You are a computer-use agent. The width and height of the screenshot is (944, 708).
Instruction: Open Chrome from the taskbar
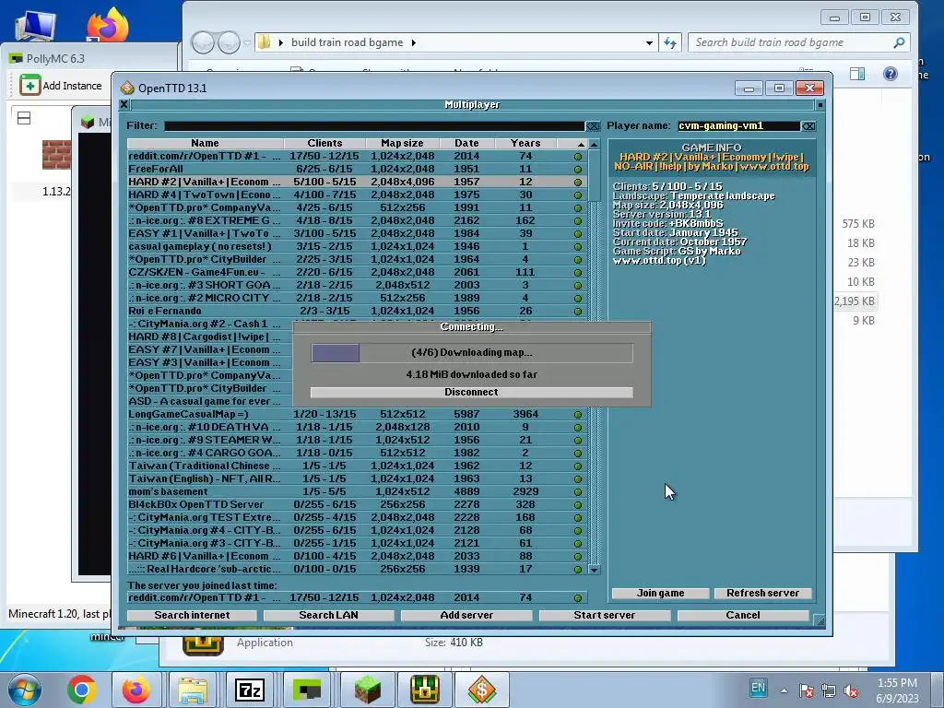click(82, 690)
